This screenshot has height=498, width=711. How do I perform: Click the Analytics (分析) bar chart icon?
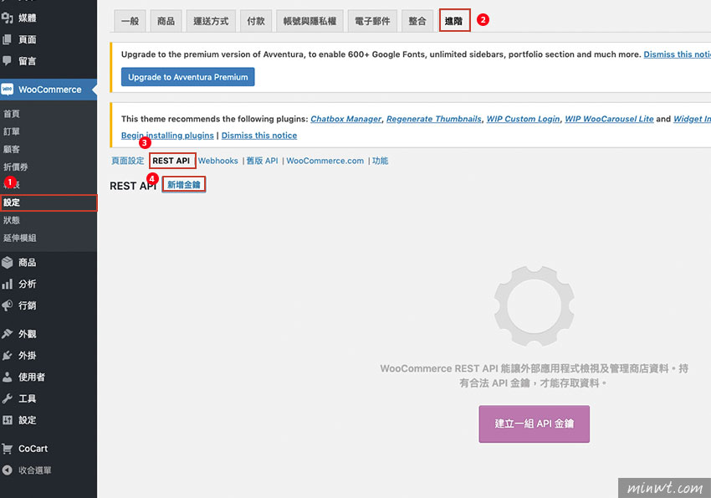pos(8,284)
